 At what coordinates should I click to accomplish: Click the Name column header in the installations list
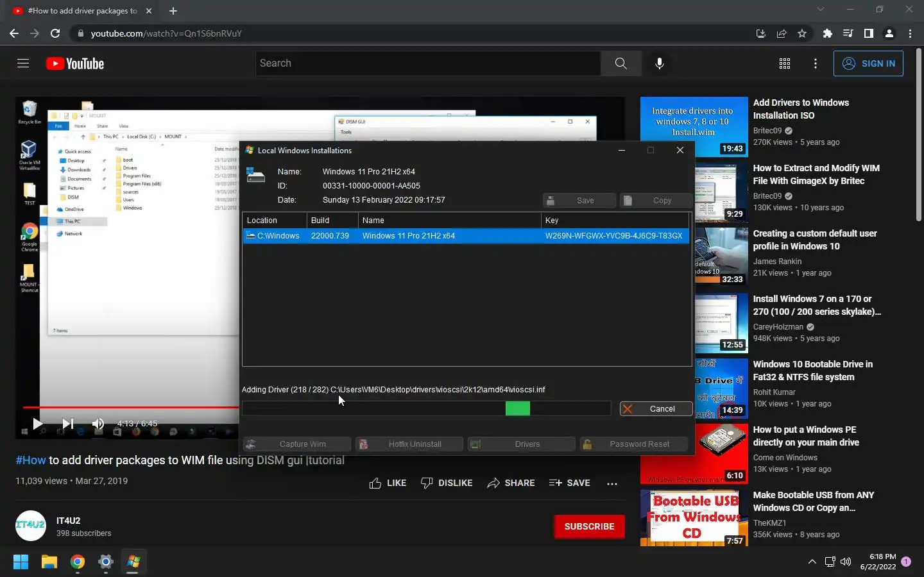pos(449,220)
